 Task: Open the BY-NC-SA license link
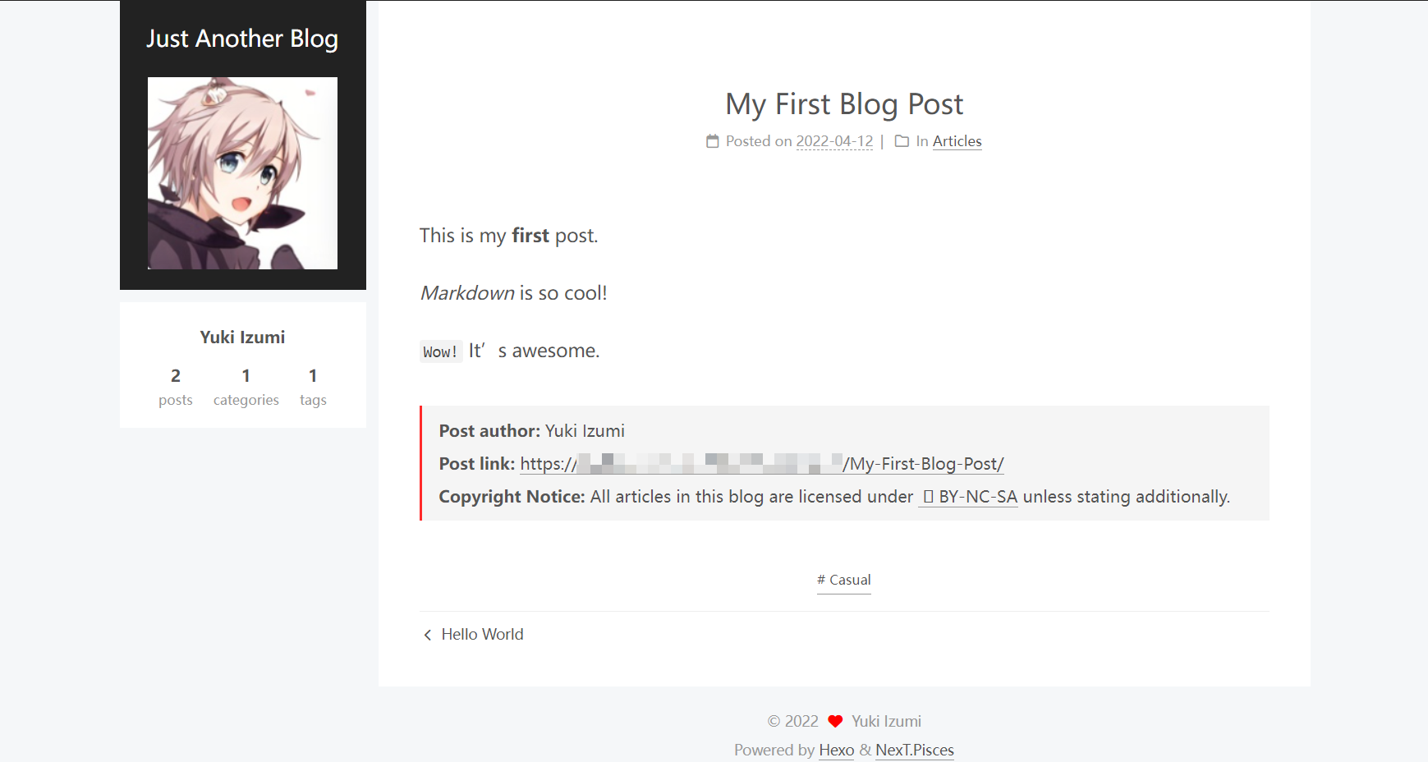tap(968, 497)
